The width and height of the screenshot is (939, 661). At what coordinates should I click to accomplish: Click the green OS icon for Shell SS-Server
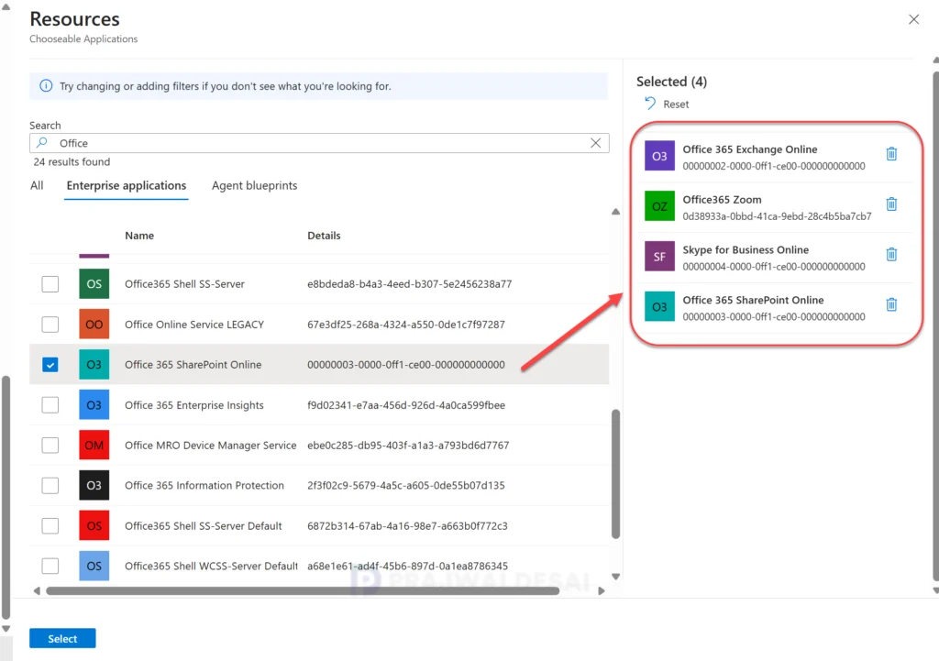pyautogui.click(x=94, y=284)
